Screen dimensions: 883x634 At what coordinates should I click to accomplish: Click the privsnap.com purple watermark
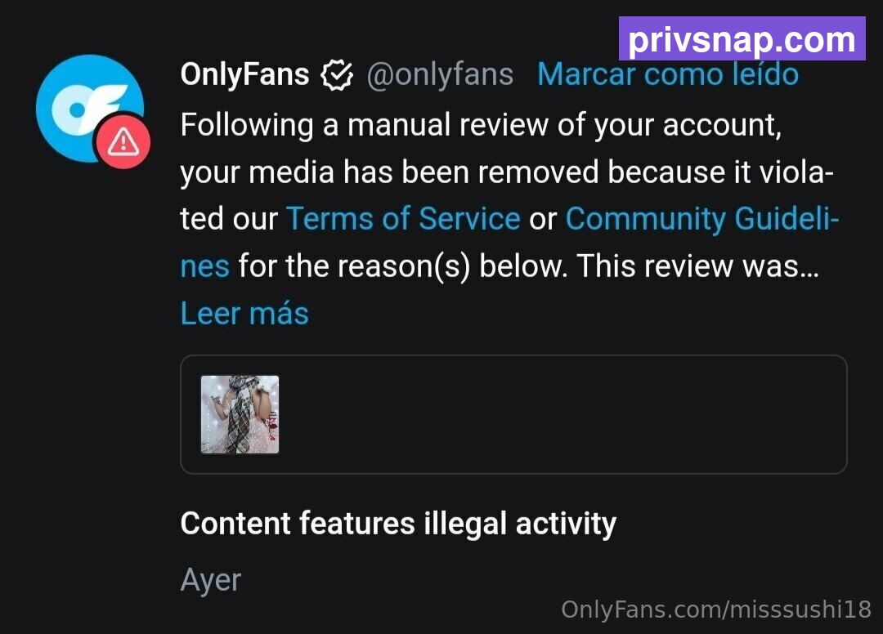click(742, 38)
